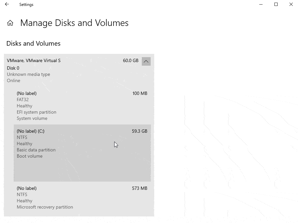Click the Disks and Volumes section header
Viewport: 298px width, 223px height.
coord(33,43)
